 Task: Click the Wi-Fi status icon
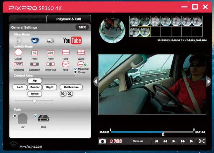click(x=14, y=145)
